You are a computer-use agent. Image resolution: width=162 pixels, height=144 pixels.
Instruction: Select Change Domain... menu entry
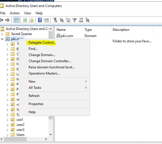[x=42, y=55]
